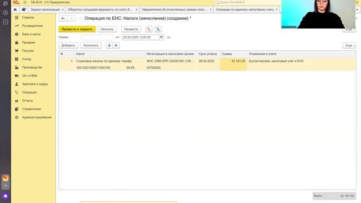Switch to Операции по единому налоговому счету tab

coord(245,10)
